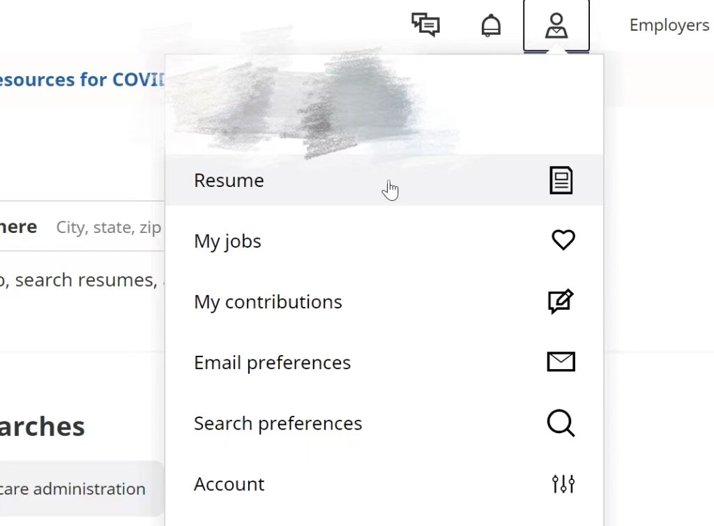Click the Resume document icon
Image resolution: width=714 pixels, height=526 pixels.
coord(562,180)
